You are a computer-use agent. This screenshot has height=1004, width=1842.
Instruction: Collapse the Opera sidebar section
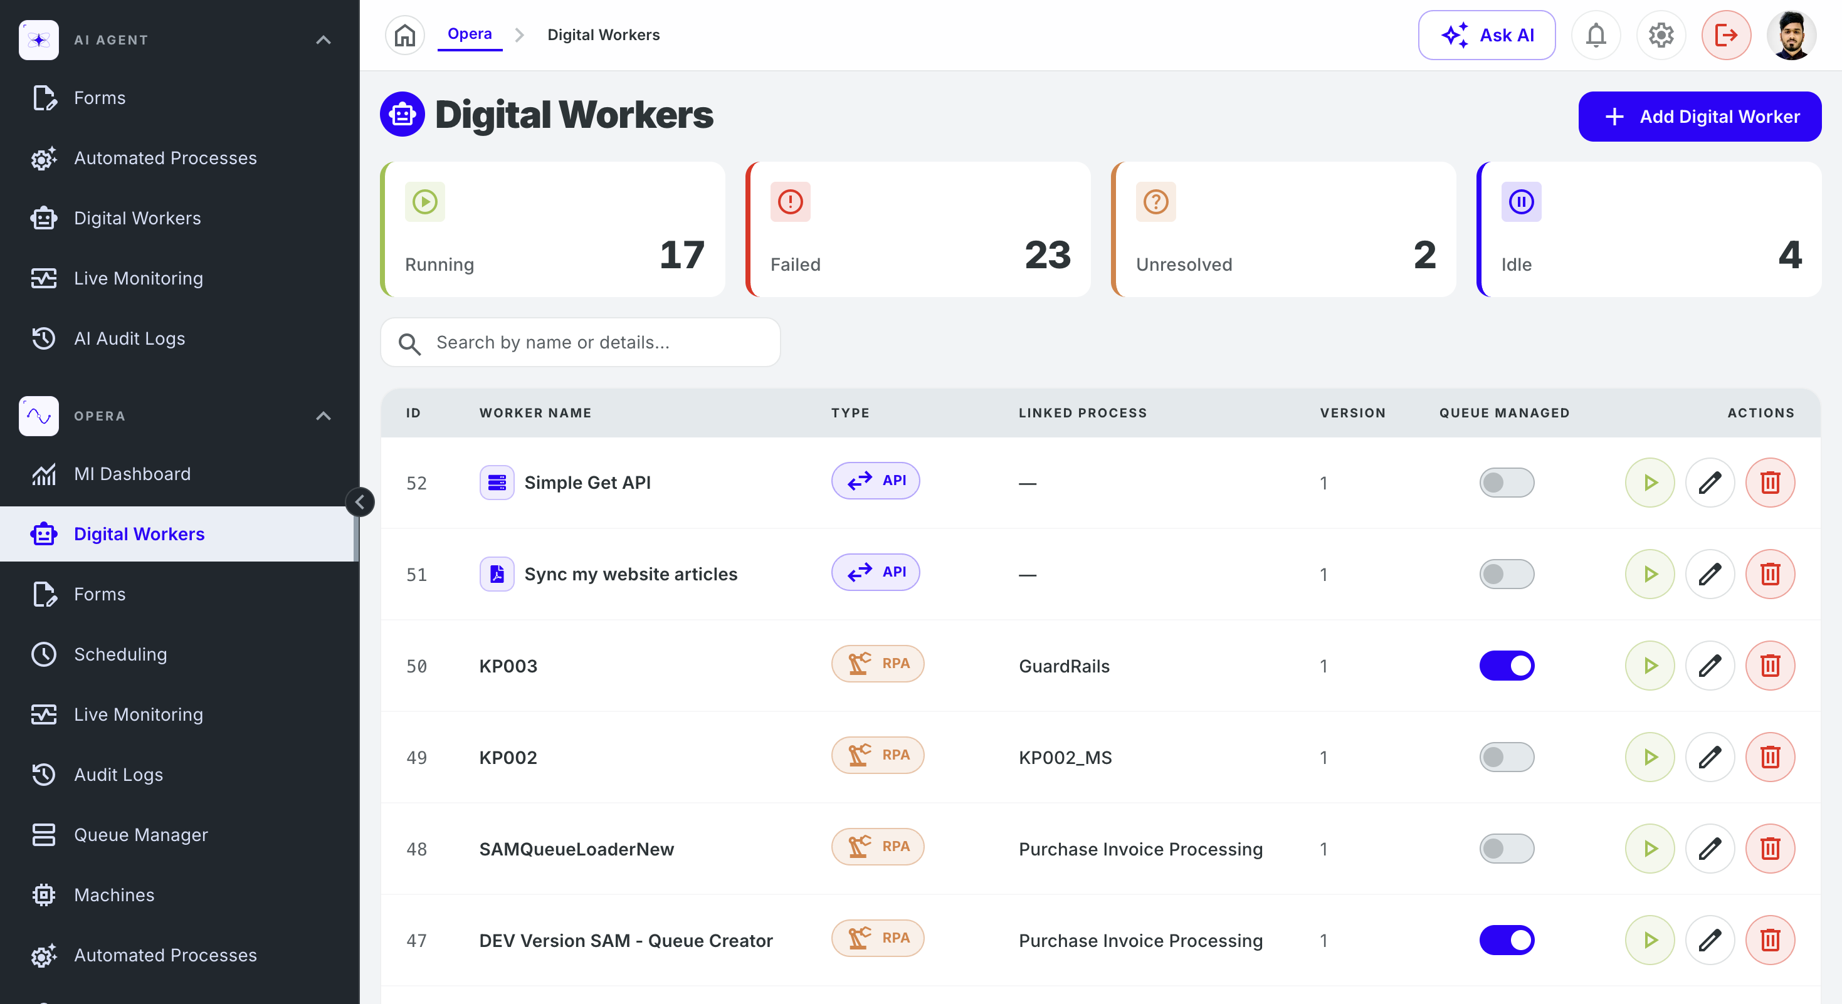[324, 416]
